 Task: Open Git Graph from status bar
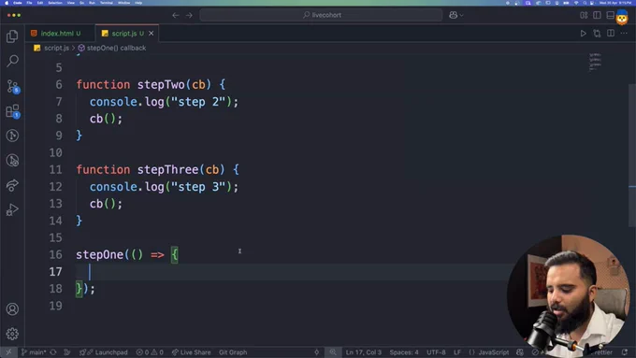[233, 351]
